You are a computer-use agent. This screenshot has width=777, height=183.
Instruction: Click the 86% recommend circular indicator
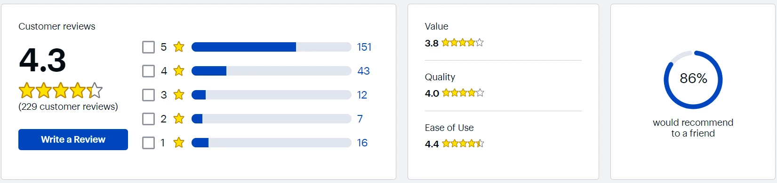click(x=693, y=80)
